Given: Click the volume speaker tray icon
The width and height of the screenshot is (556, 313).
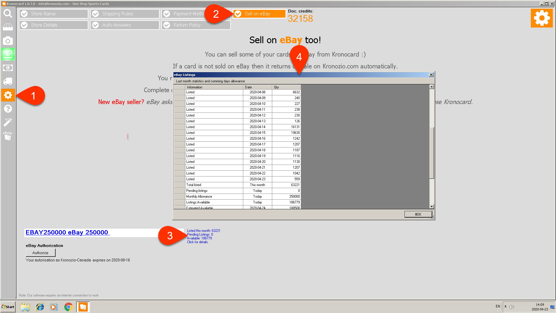Looking at the screenshot, I should pyautogui.click(x=512, y=307).
